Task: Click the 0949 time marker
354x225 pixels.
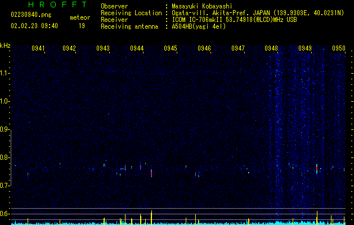Action: point(305,48)
